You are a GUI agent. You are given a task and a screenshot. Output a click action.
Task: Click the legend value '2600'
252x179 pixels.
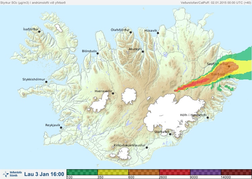(163, 177)
